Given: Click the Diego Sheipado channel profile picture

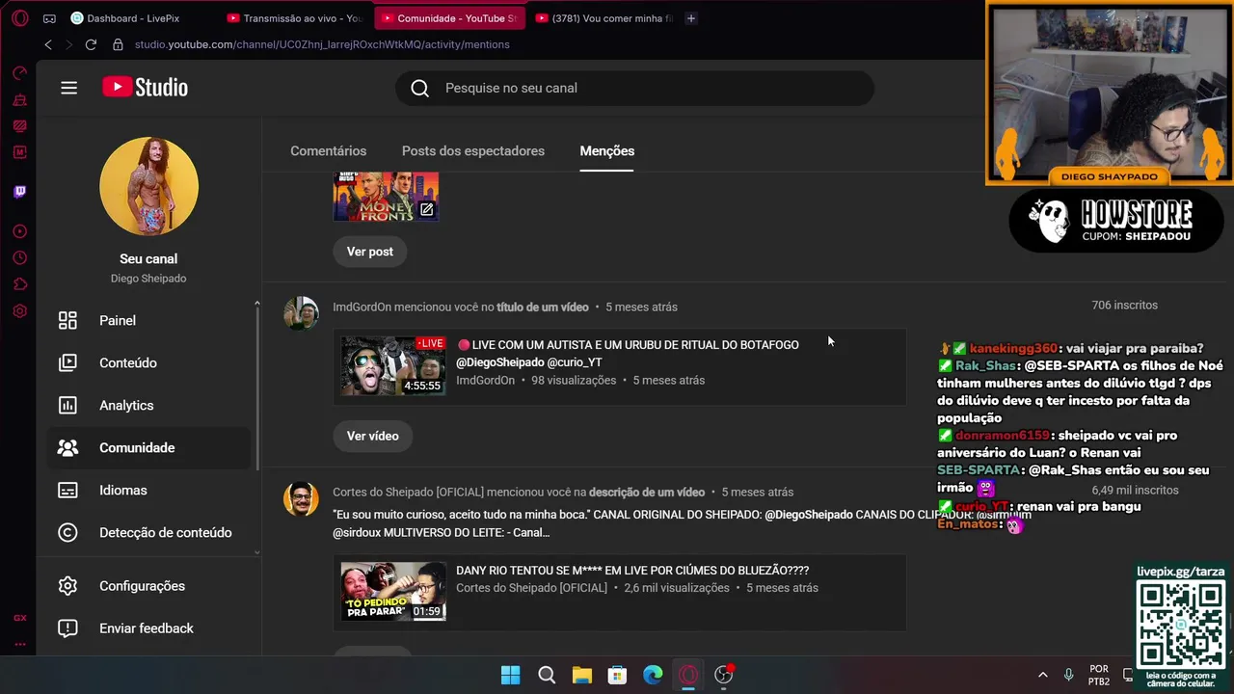Looking at the screenshot, I should [x=148, y=186].
